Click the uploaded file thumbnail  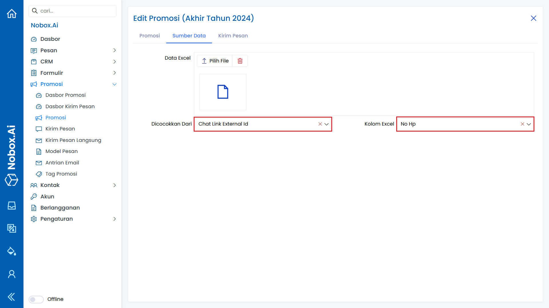tap(223, 92)
